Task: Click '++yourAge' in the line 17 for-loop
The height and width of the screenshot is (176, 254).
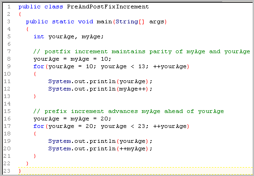Action: point(170,126)
